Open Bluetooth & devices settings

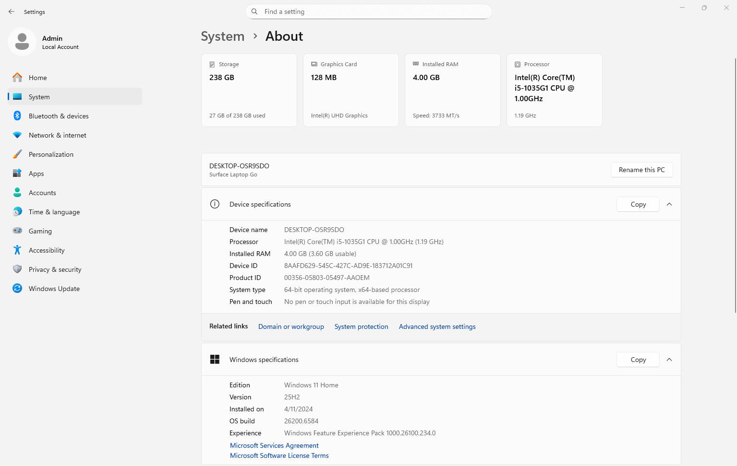(75, 116)
